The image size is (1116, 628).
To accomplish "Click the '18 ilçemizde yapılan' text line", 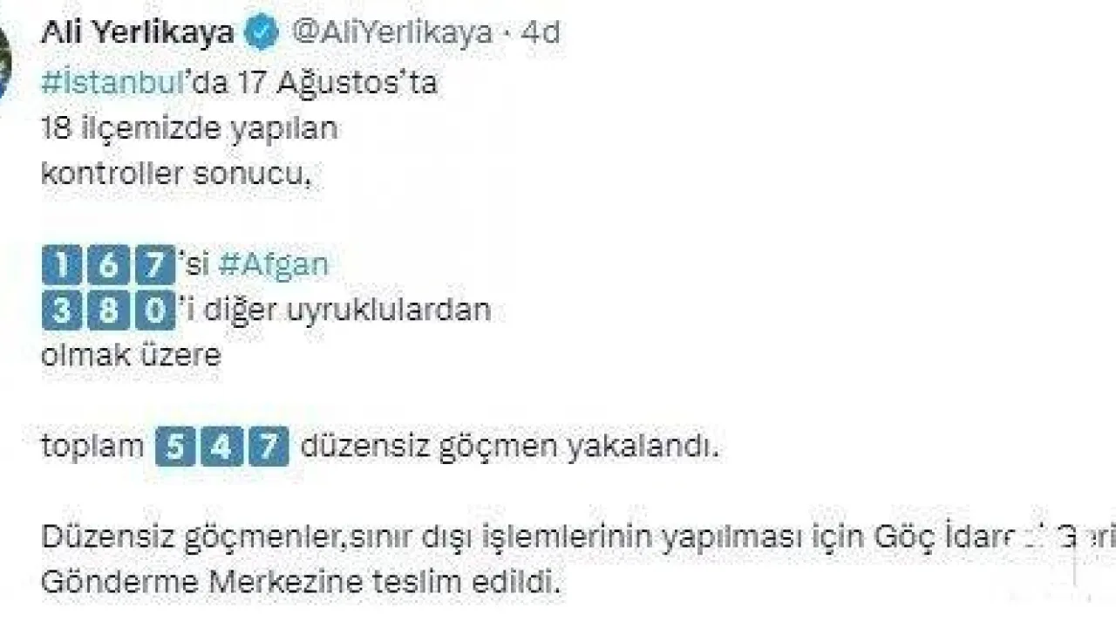I will point(189,129).
